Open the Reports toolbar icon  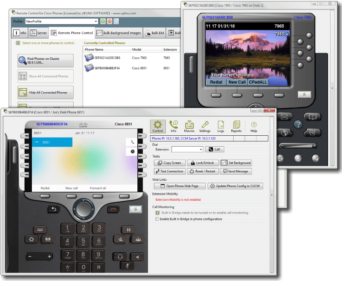coord(236,126)
